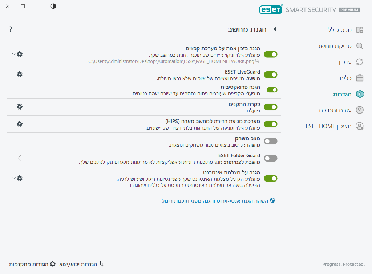372x274 pixels.
Task: Open advanced setup (הגדרות מתקדמות) button
Action: click(x=33, y=264)
